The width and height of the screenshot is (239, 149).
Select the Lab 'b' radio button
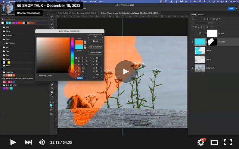(x=91, y=64)
